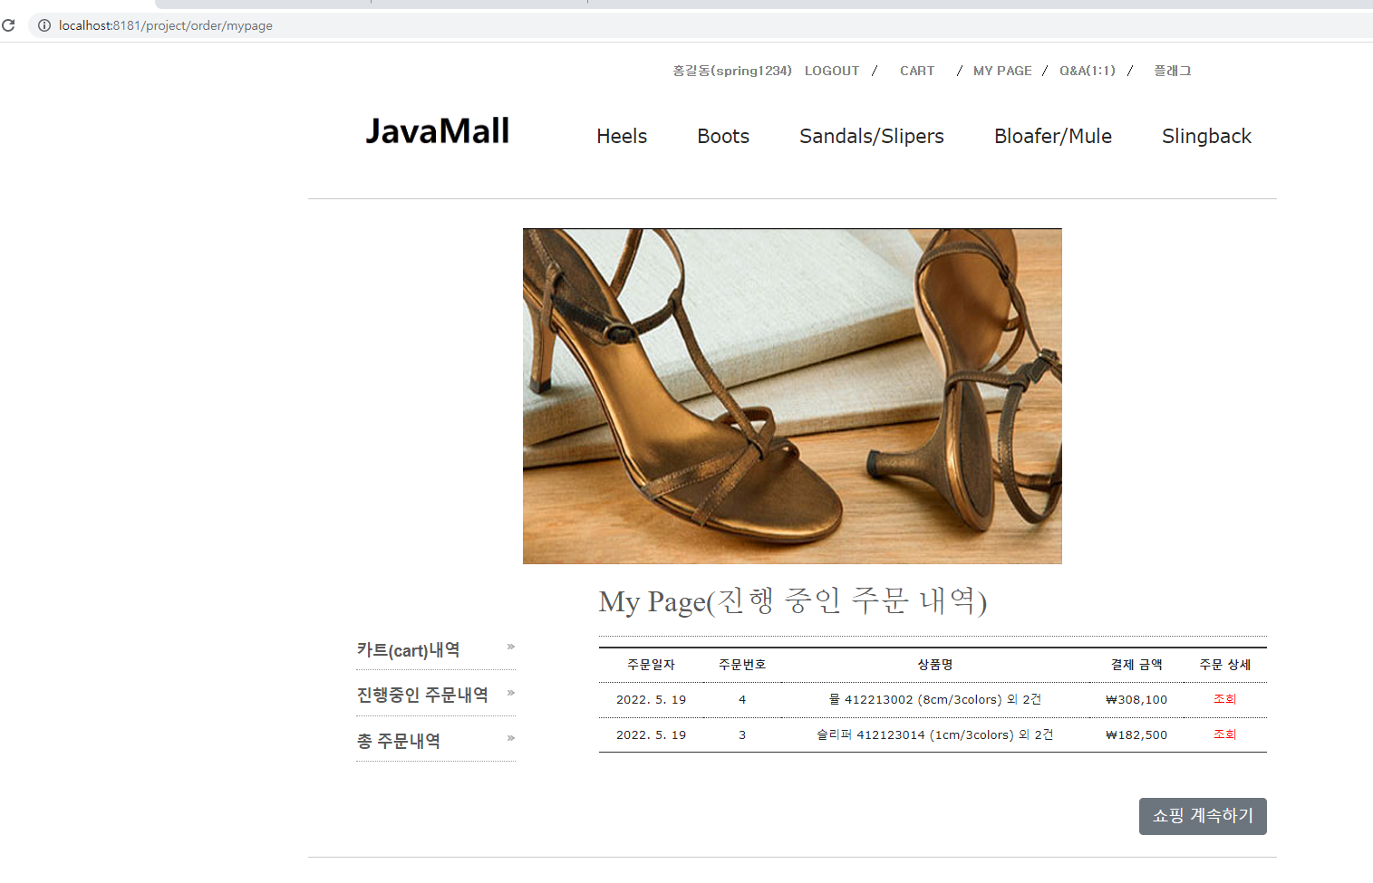Select user name 홍길동(spring1234)
The image size is (1373, 883).
pyautogui.click(x=732, y=71)
